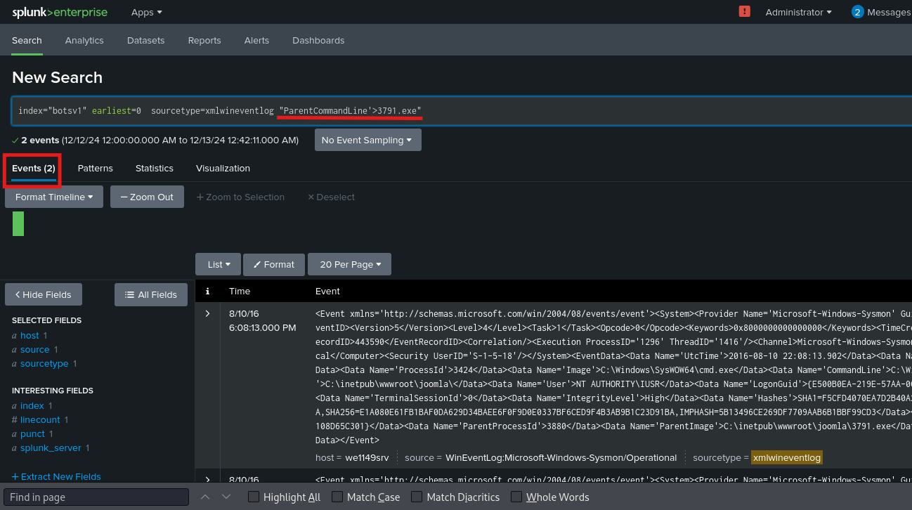Enable Whole Words checkbox
The image size is (912, 510).
516,497
